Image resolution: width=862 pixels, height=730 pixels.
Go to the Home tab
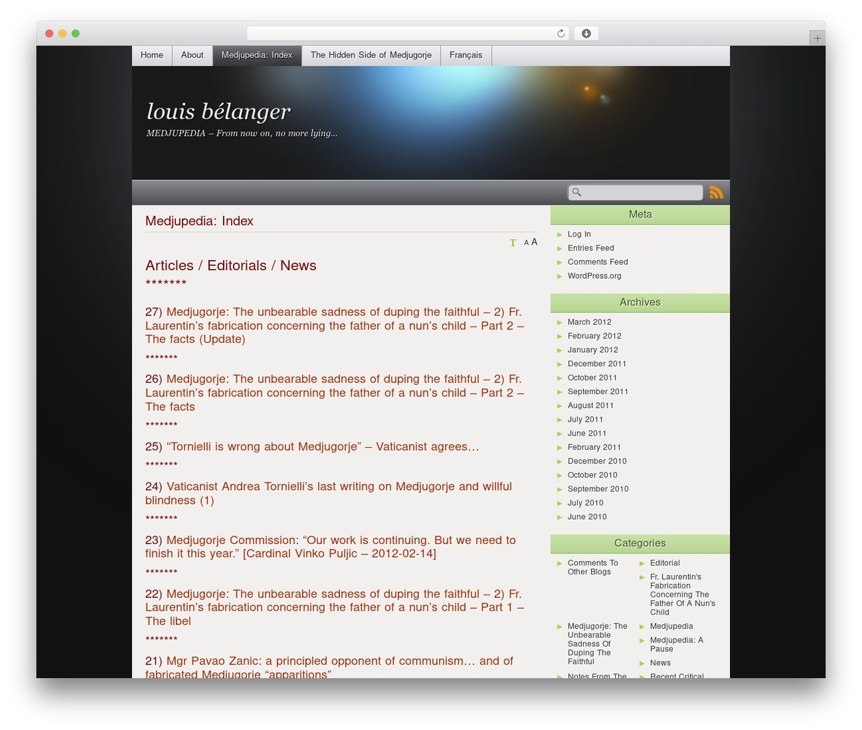152,56
